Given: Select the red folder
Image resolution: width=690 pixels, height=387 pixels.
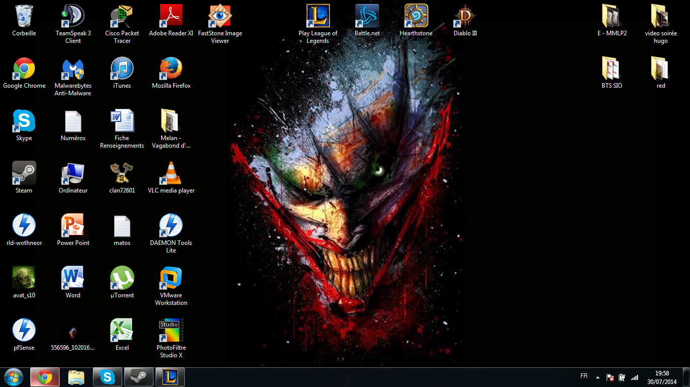Looking at the screenshot, I should pos(661,69).
